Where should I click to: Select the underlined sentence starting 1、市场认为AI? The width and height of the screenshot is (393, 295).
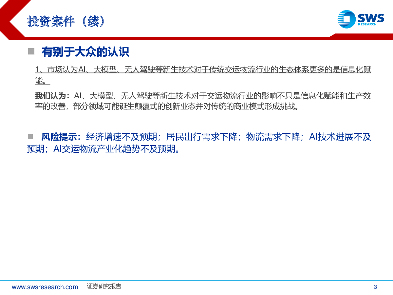203,75
